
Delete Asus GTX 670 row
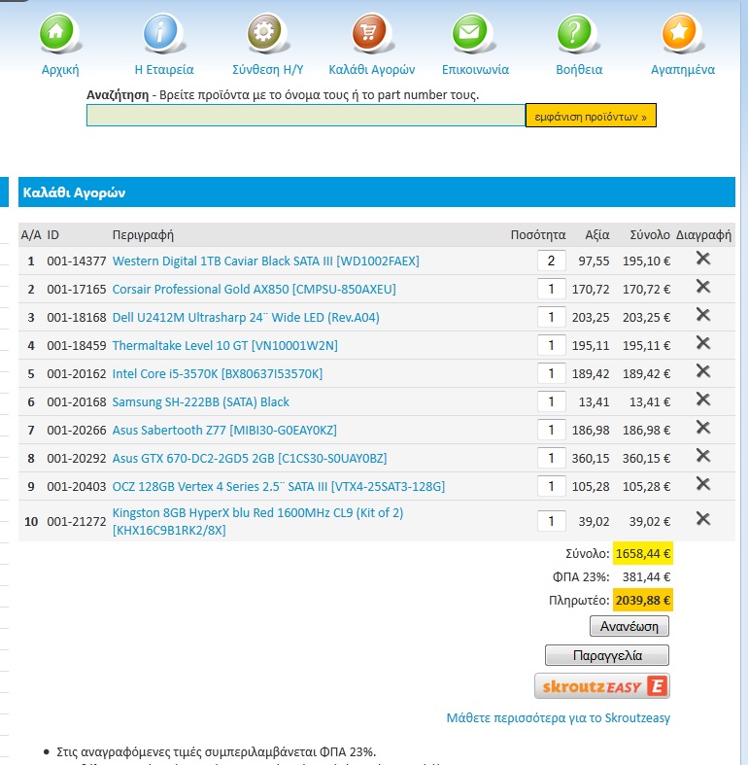(x=702, y=456)
